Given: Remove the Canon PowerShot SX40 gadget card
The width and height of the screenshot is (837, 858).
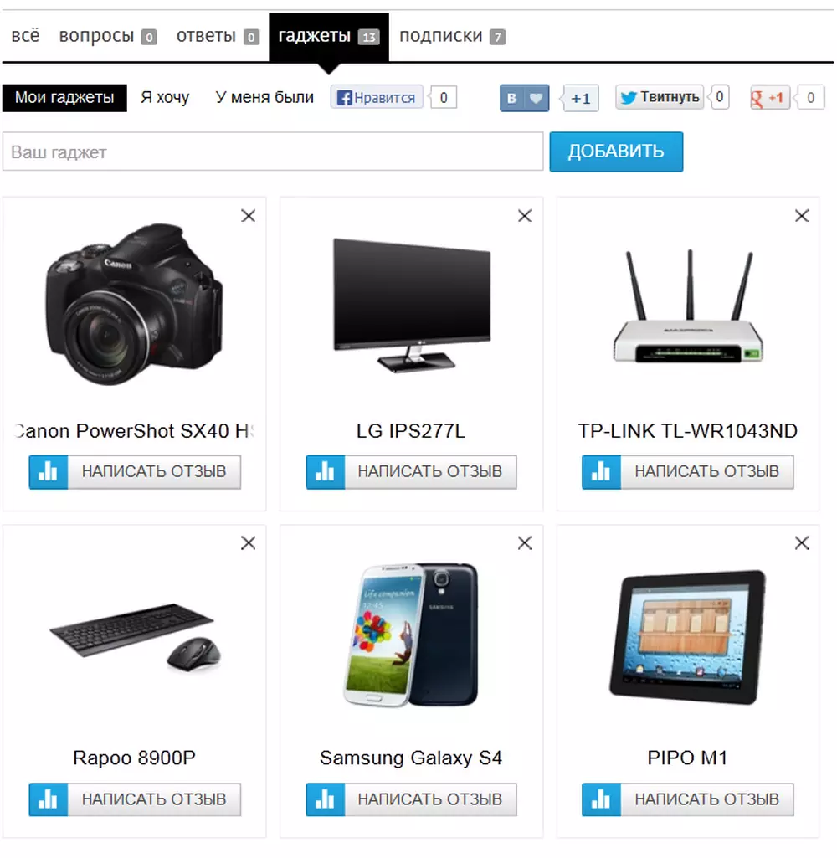Looking at the screenshot, I should (248, 216).
